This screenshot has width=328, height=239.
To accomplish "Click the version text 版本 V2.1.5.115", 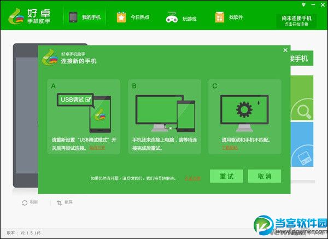I will coord(24,233).
